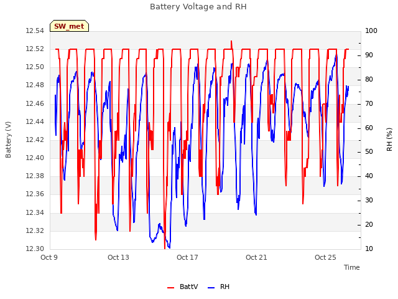This screenshot has height=299, width=398.
Task: Click the BattV spike above 12.52
Action: point(231,44)
